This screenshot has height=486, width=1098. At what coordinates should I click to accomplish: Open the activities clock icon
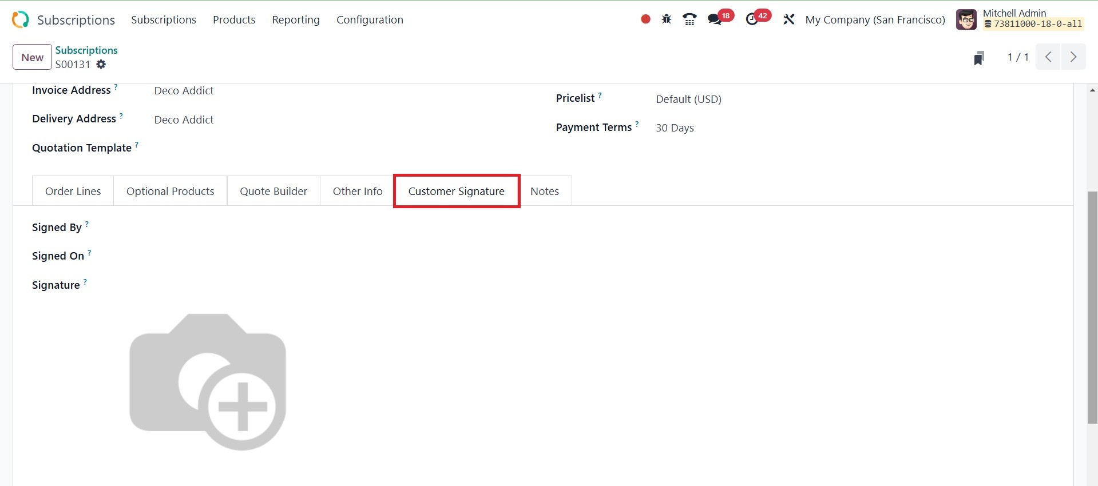point(752,19)
